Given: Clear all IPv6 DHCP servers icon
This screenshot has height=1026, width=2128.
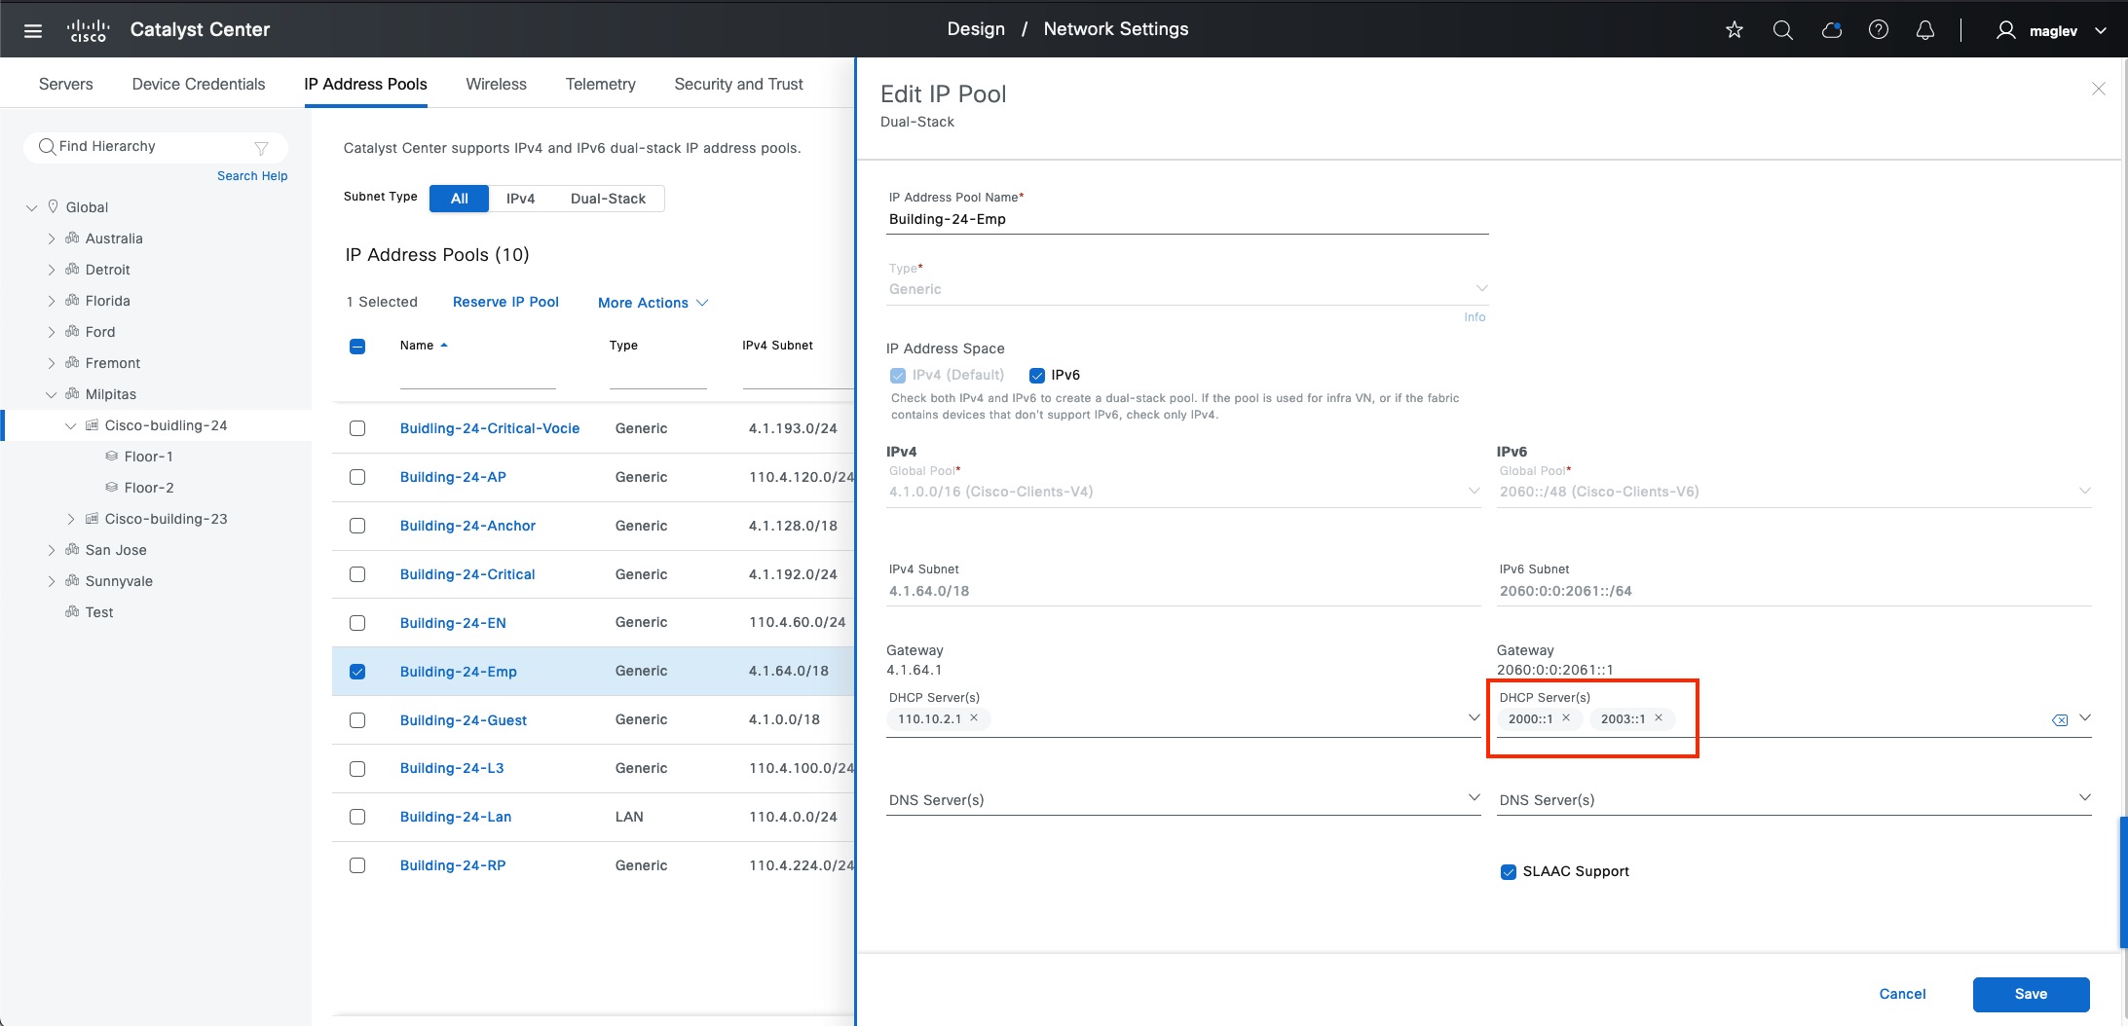Looking at the screenshot, I should (2060, 720).
